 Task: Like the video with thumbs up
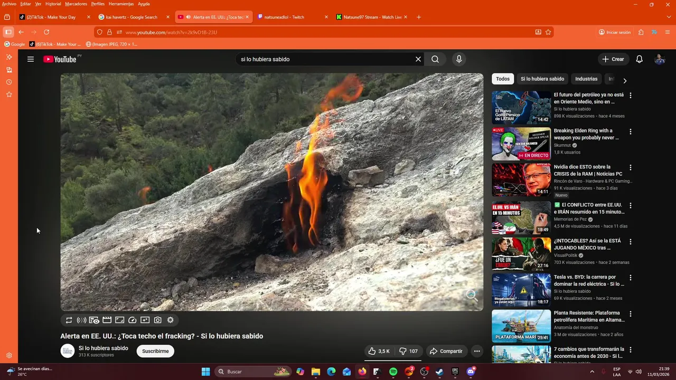(x=379, y=351)
